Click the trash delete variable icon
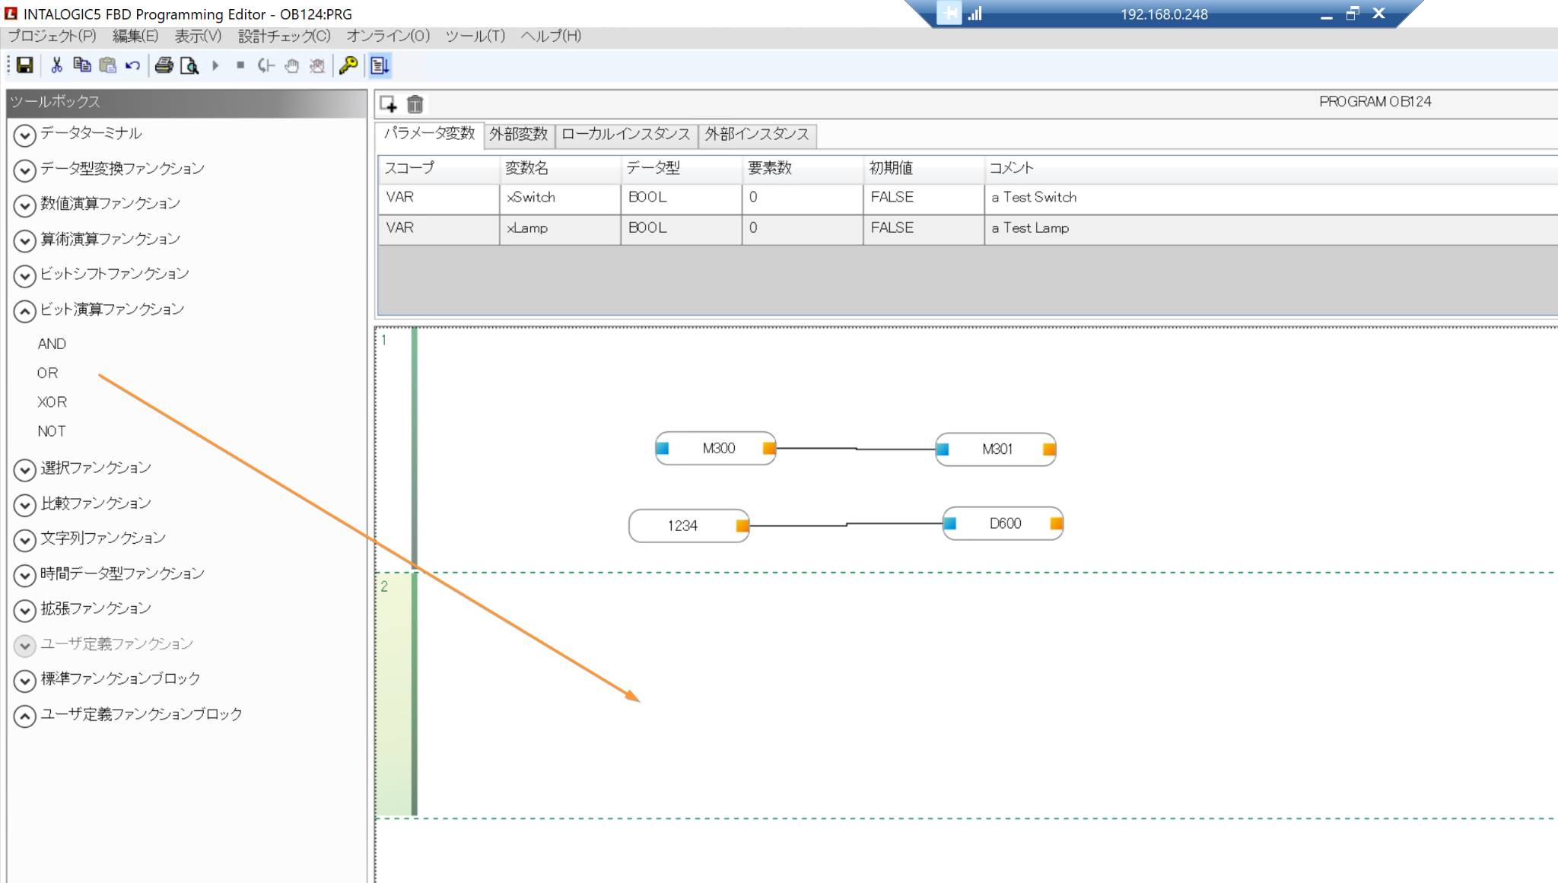The image size is (1558, 883). (415, 104)
